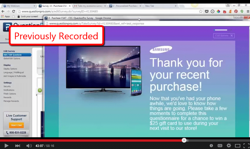This screenshot has height=149, width=250.
Task: Click the Pocket extension icon
Action: pyautogui.click(x=207, y=11)
